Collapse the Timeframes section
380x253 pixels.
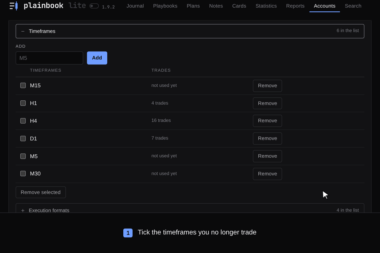pos(190,31)
